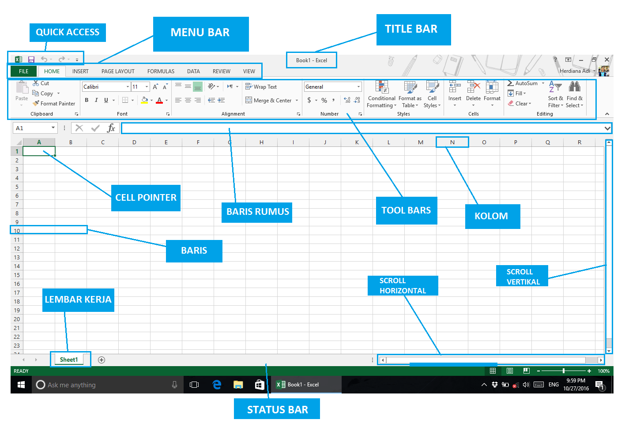Screen dimensions: 625x427
Task: Toggle Wrap Text for the cell
Action: (261, 86)
